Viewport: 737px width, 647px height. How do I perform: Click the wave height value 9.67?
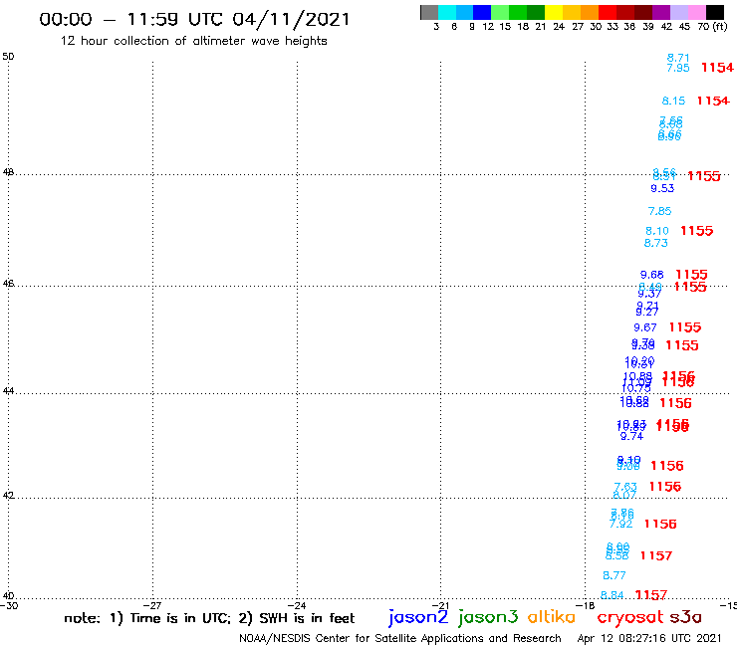tap(645, 327)
